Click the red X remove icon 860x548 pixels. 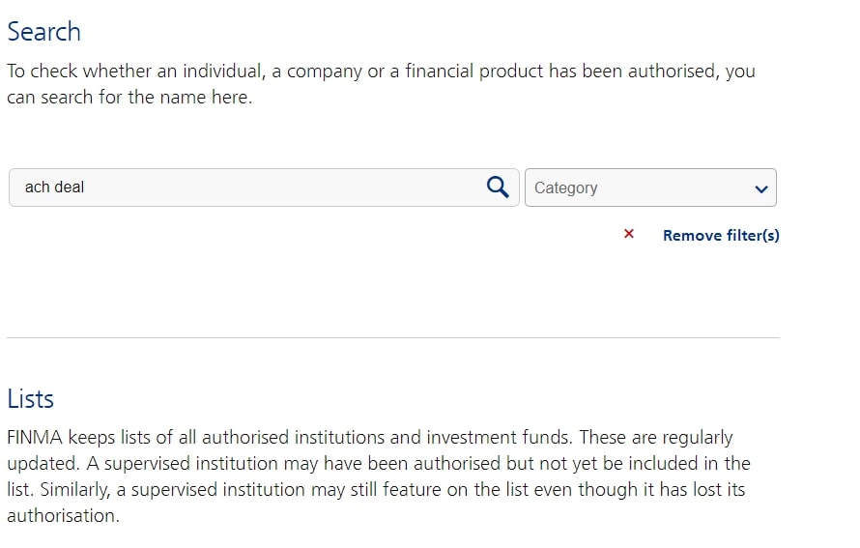628,234
